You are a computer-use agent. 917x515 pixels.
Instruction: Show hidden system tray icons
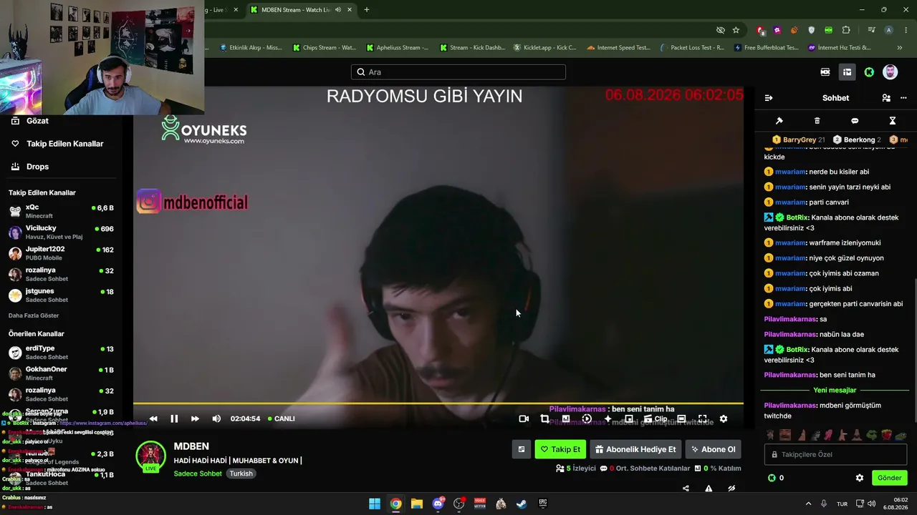point(808,504)
